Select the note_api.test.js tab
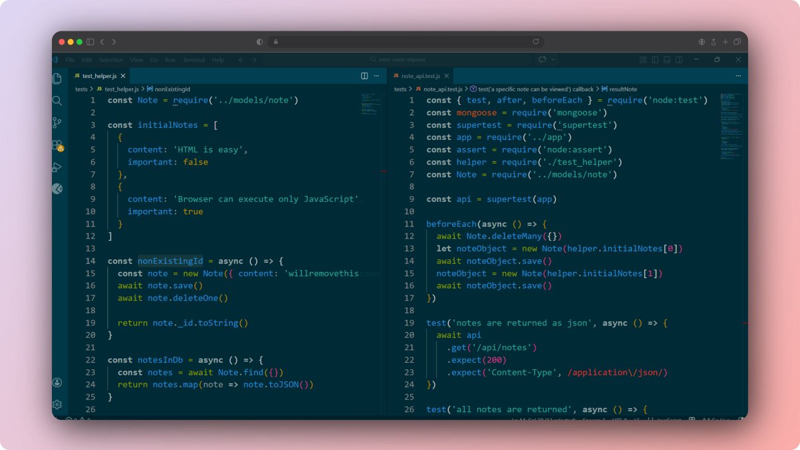 420,76
